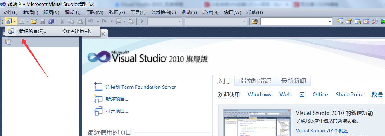Click the Cut scissors icon

click(x=62, y=21)
